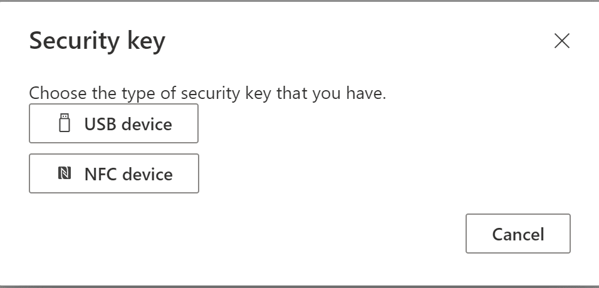
Task: Tap the small thumb-drive glyph beside USB device
Action: (x=65, y=123)
